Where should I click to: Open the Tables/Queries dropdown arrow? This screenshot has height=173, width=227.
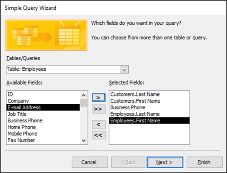124,70
